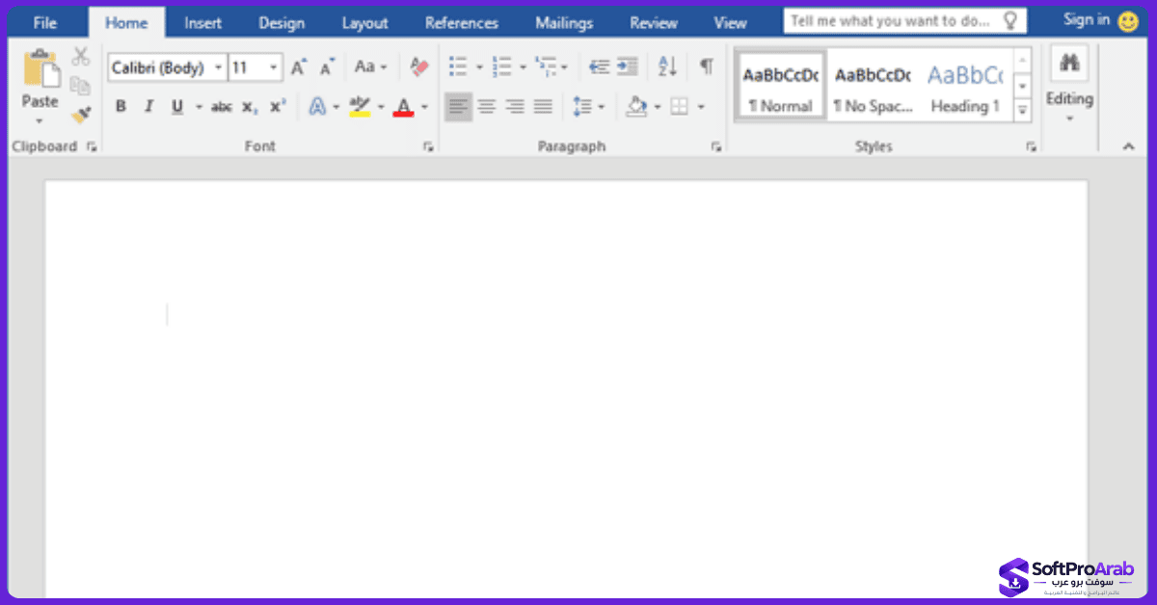Apply subscript formatting

(250, 107)
